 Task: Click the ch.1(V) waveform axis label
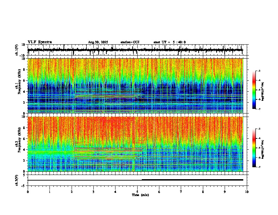[x=17, y=50]
